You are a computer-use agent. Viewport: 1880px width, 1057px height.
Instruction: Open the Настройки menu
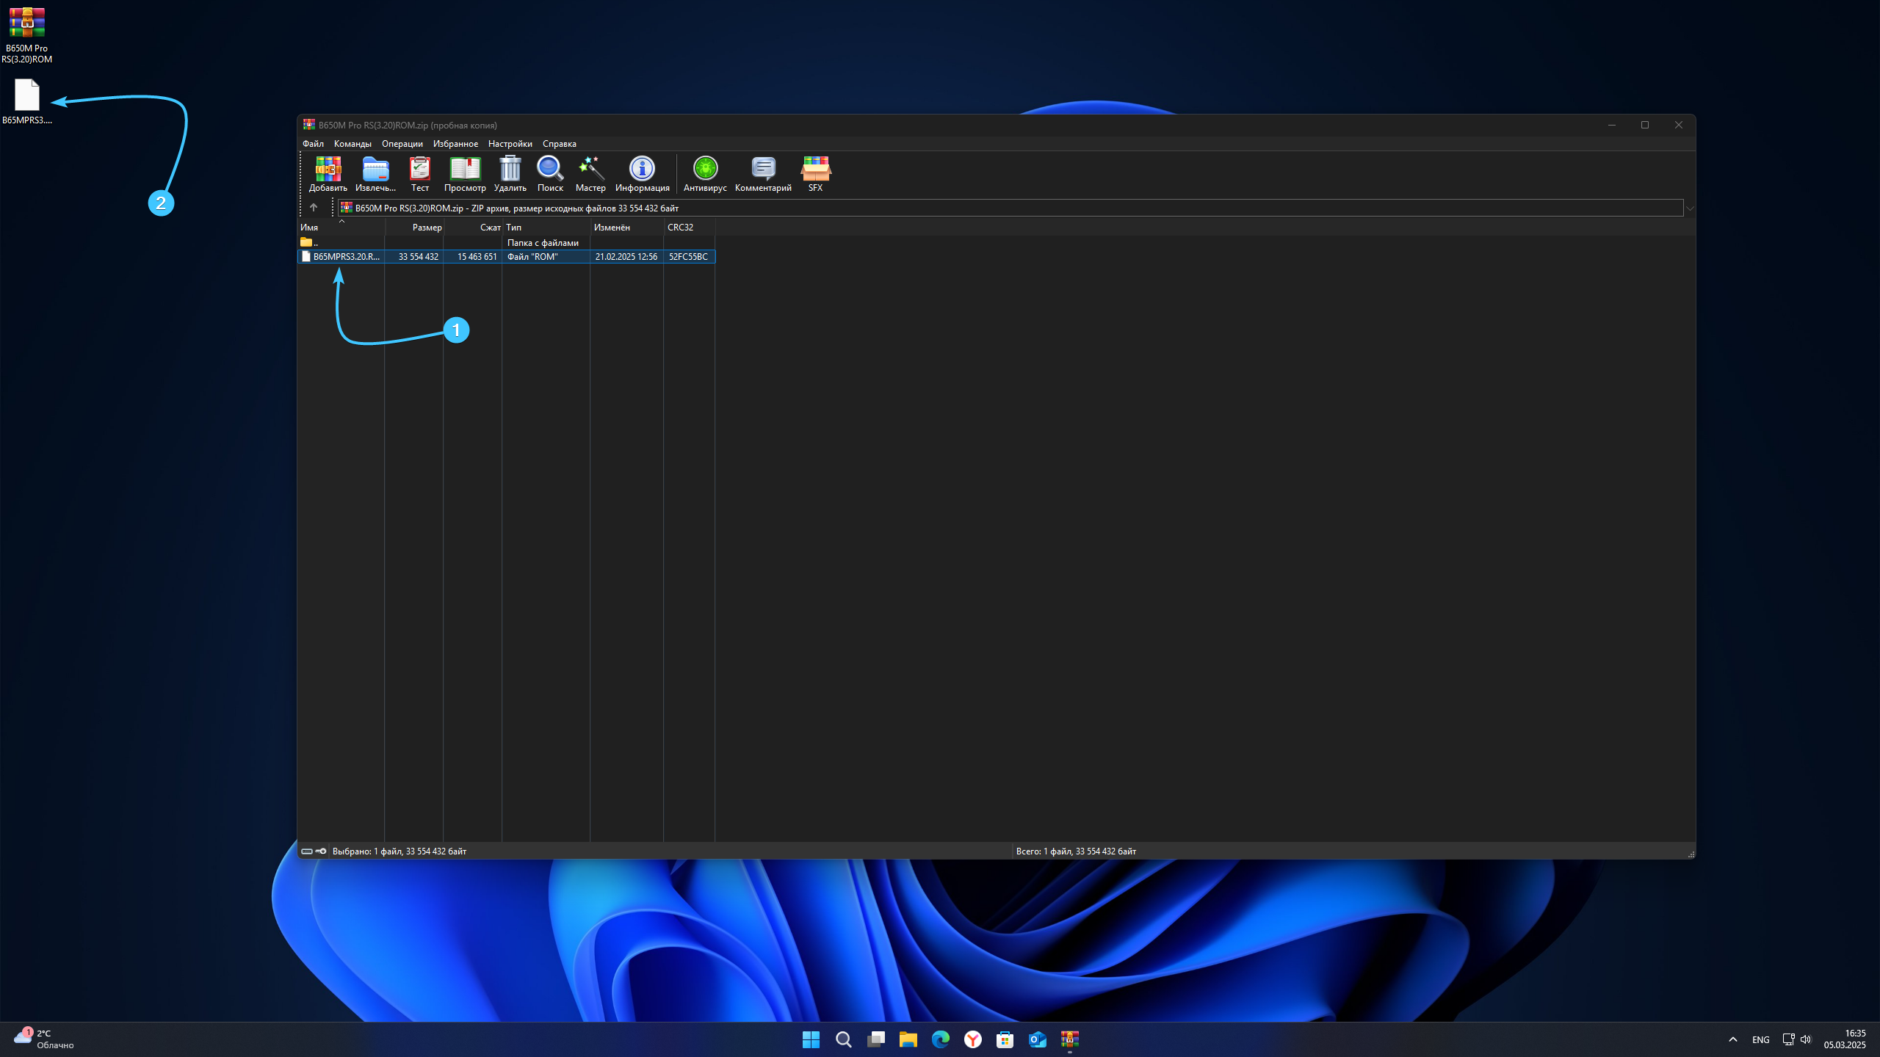(510, 144)
